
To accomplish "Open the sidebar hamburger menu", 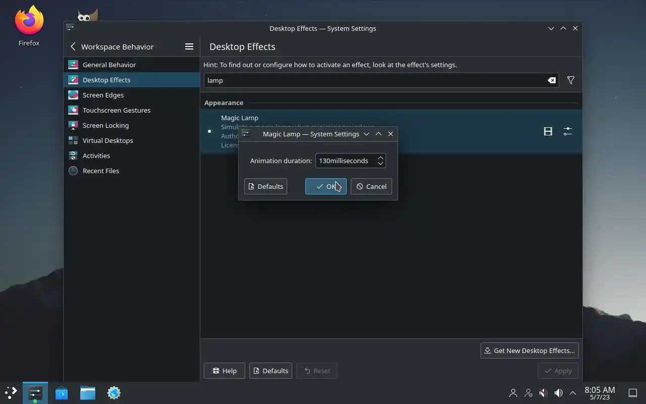I will pyautogui.click(x=189, y=46).
